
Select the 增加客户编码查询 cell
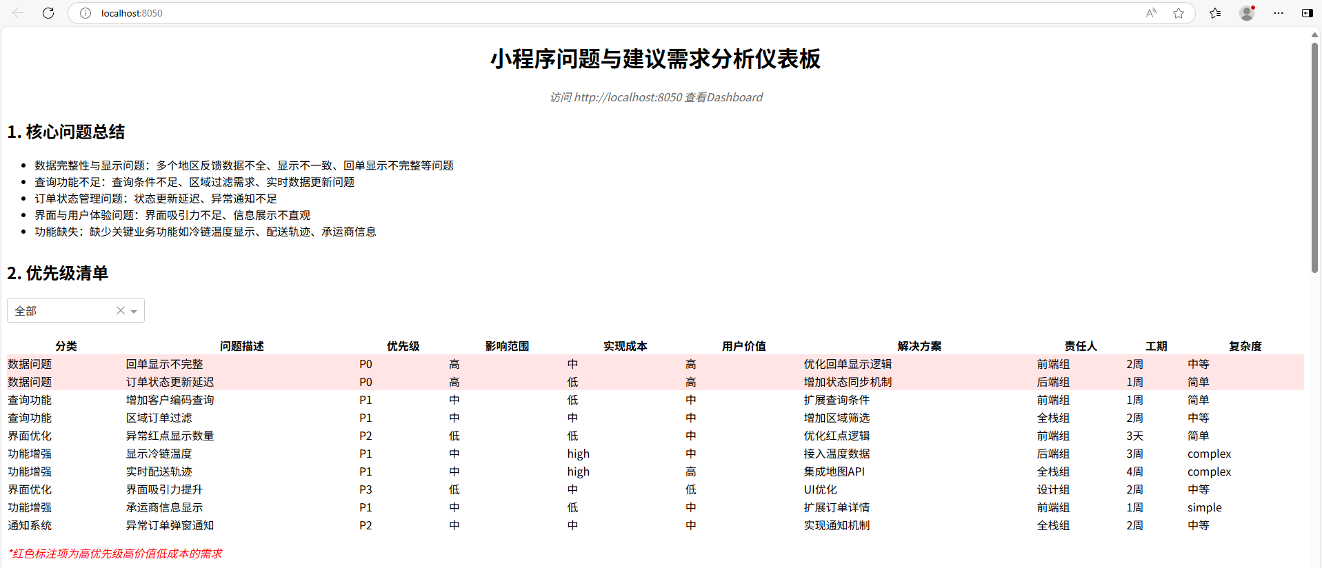(x=241, y=400)
